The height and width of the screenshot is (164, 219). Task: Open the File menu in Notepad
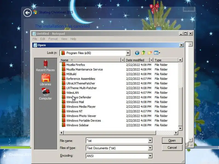click(35, 39)
